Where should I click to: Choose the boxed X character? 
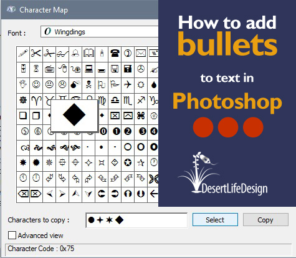[115, 116]
